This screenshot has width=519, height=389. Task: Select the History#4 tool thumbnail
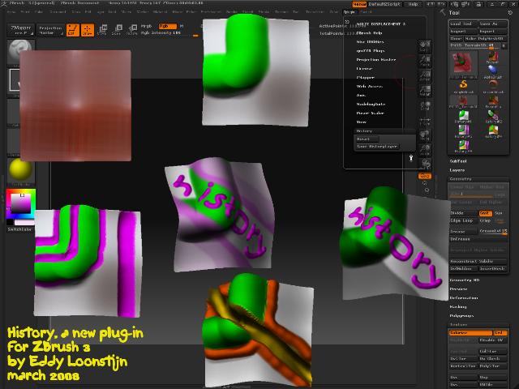(493, 131)
